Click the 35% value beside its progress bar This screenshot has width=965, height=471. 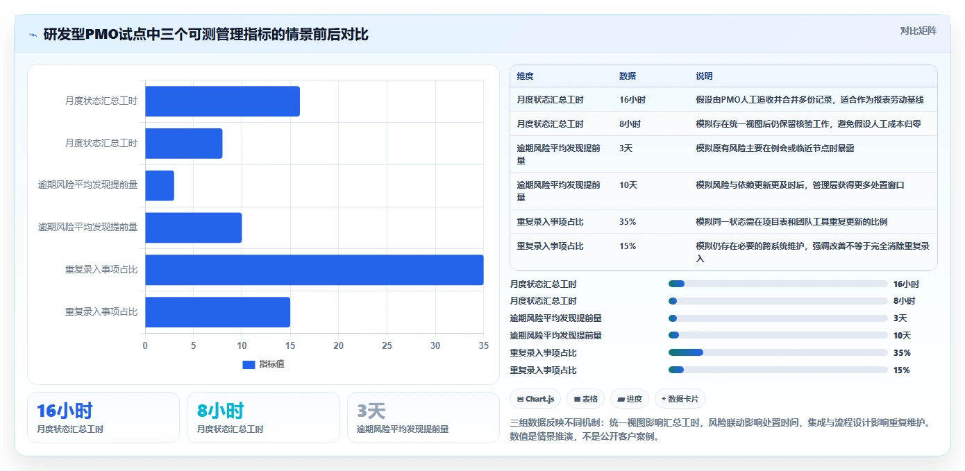902,352
